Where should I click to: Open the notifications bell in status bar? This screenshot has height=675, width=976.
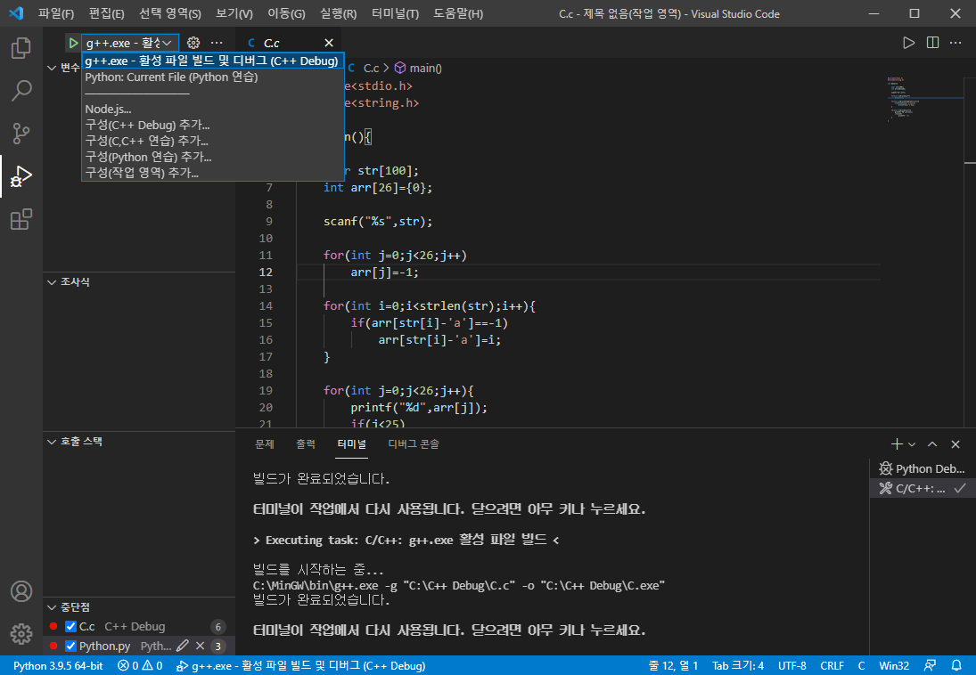(x=956, y=666)
